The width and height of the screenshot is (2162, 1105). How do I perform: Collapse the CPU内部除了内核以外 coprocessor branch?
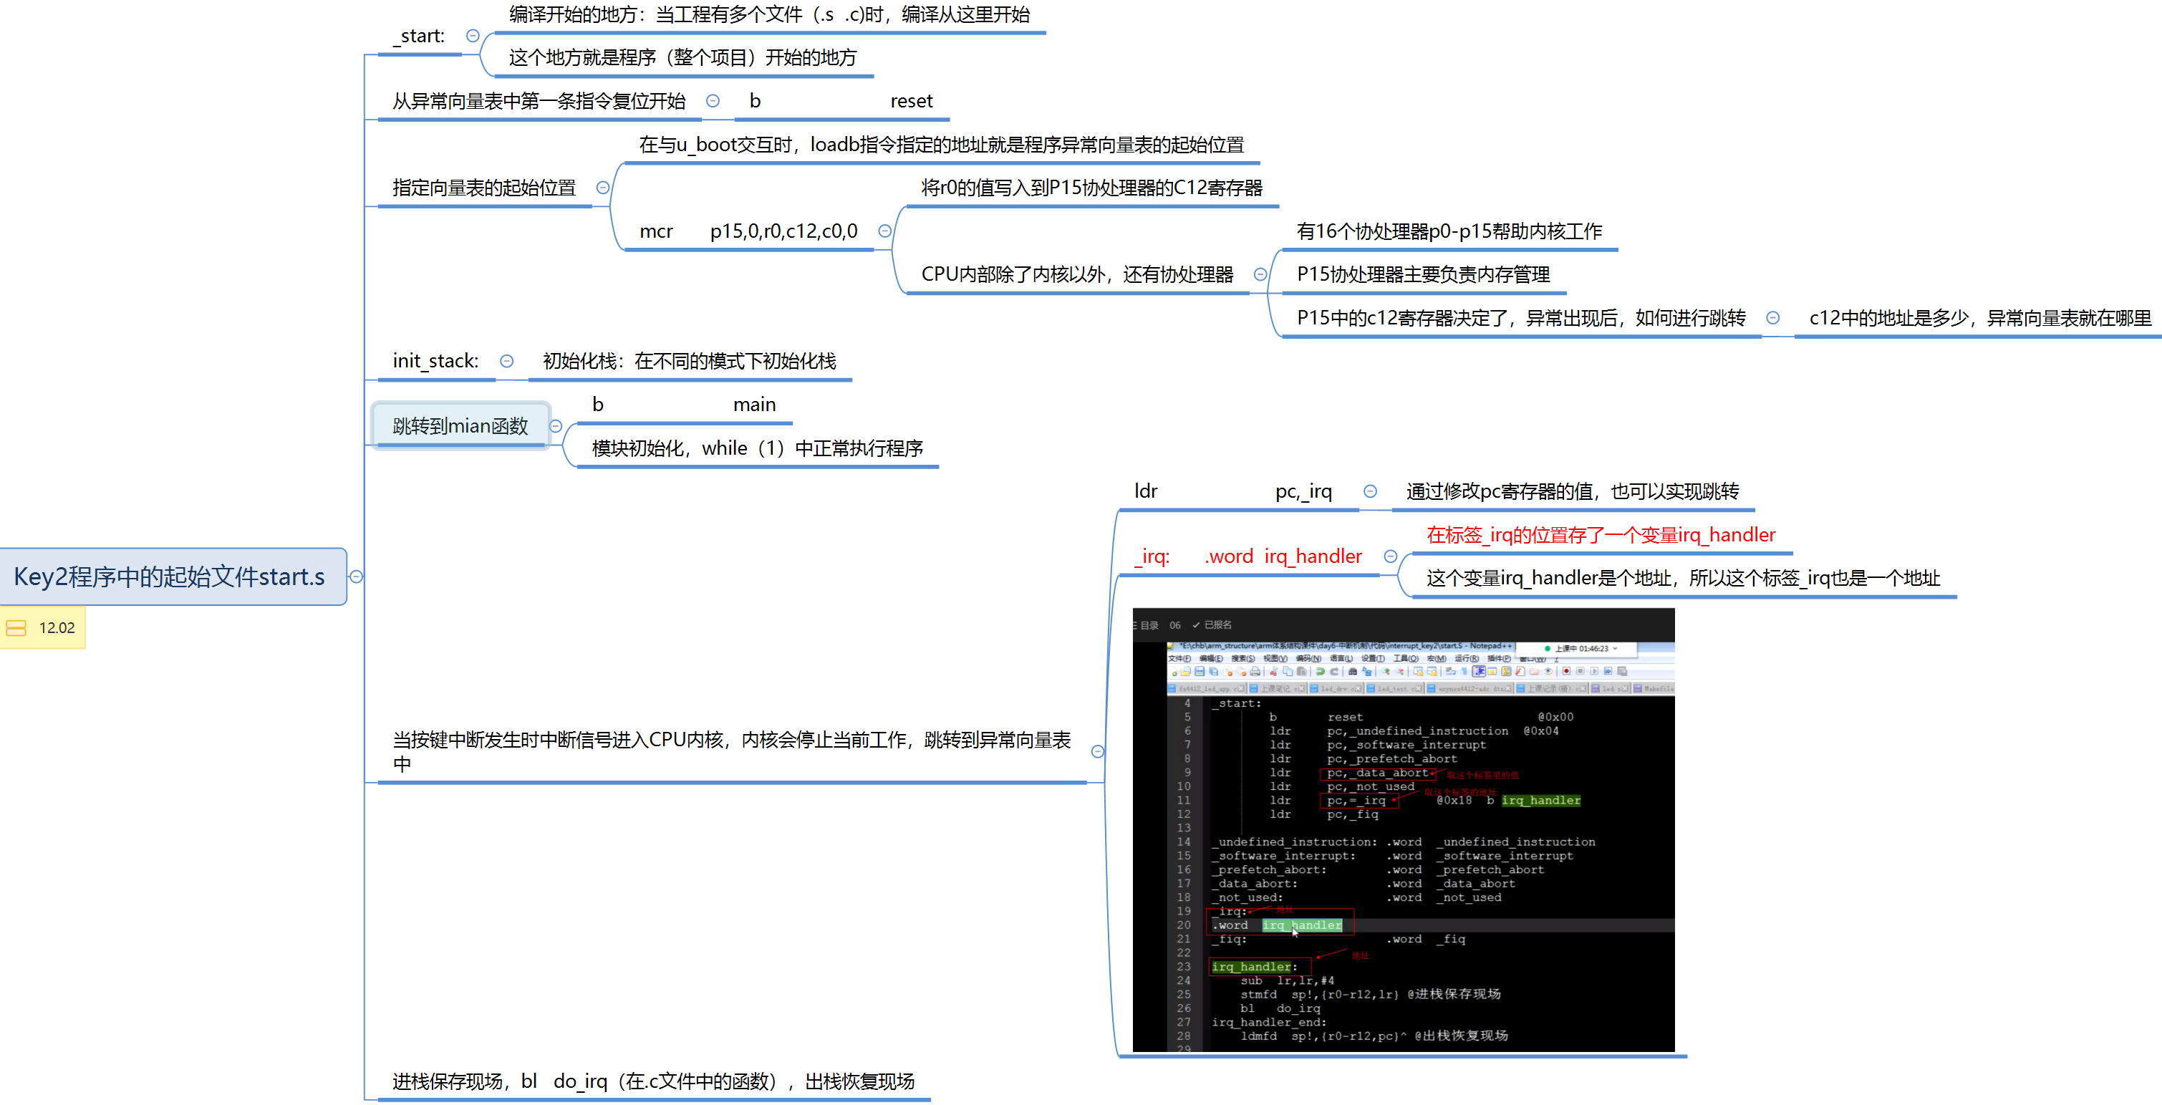pyautogui.click(x=1260, y=274)
